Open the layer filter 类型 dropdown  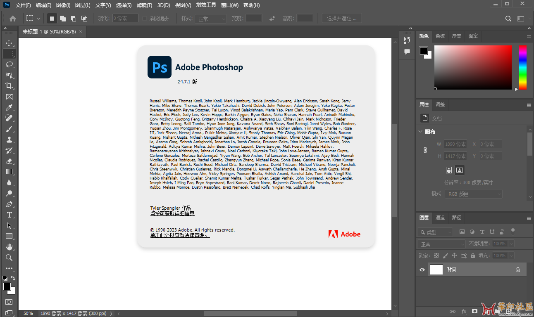435,232
